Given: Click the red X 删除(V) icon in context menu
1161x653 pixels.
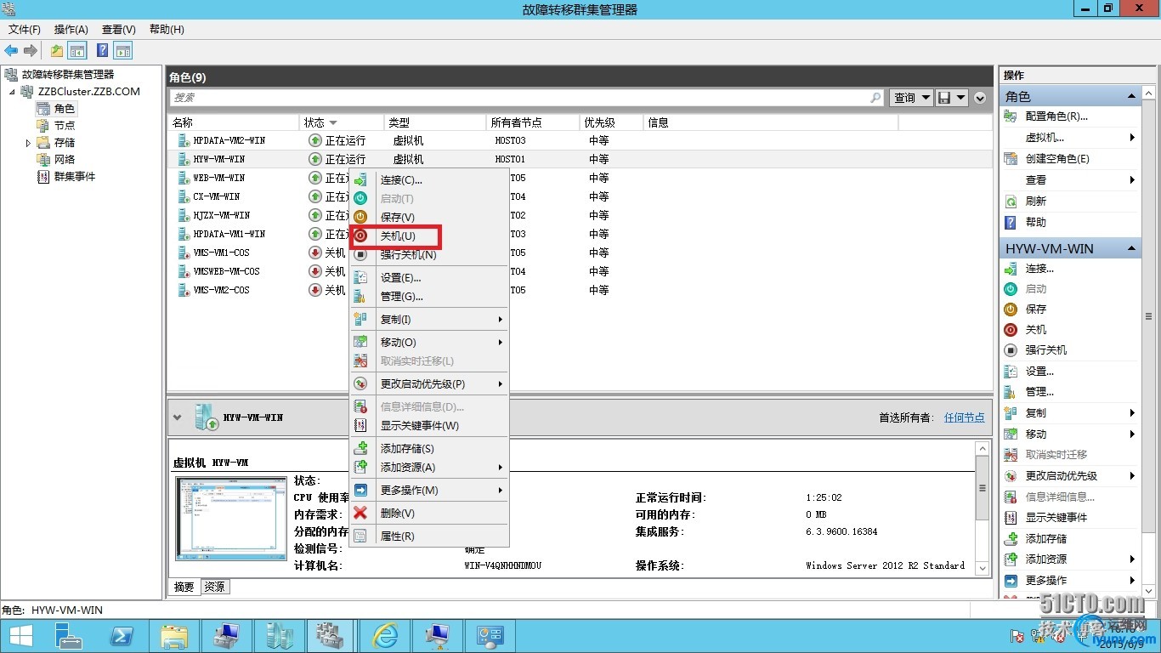Looking at the screenshot, I should pos(360,514).
